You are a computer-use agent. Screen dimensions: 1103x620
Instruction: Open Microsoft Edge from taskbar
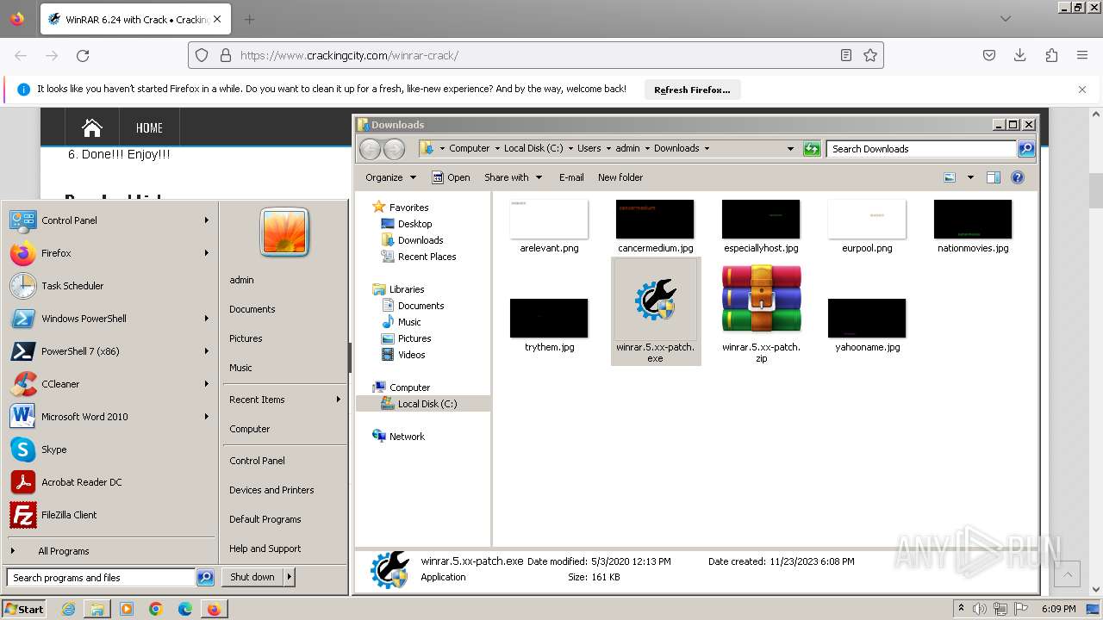(x=184, y=609)
